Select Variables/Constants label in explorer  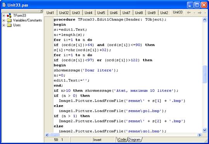[27, 20]
